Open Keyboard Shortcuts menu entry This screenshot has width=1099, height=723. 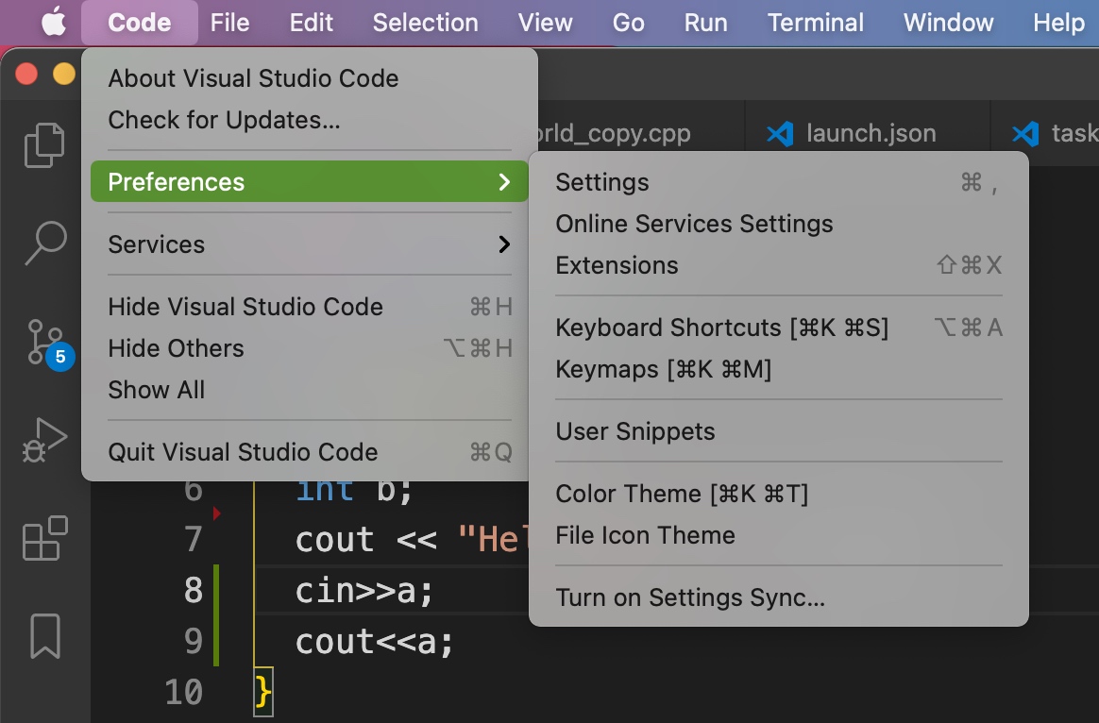tap(721, 328)
